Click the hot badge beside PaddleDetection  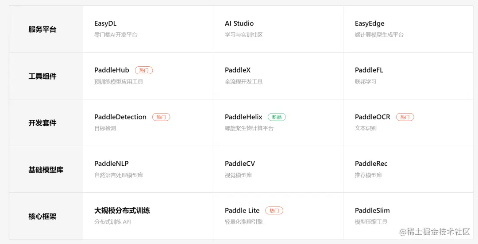(x=161, y=117)
